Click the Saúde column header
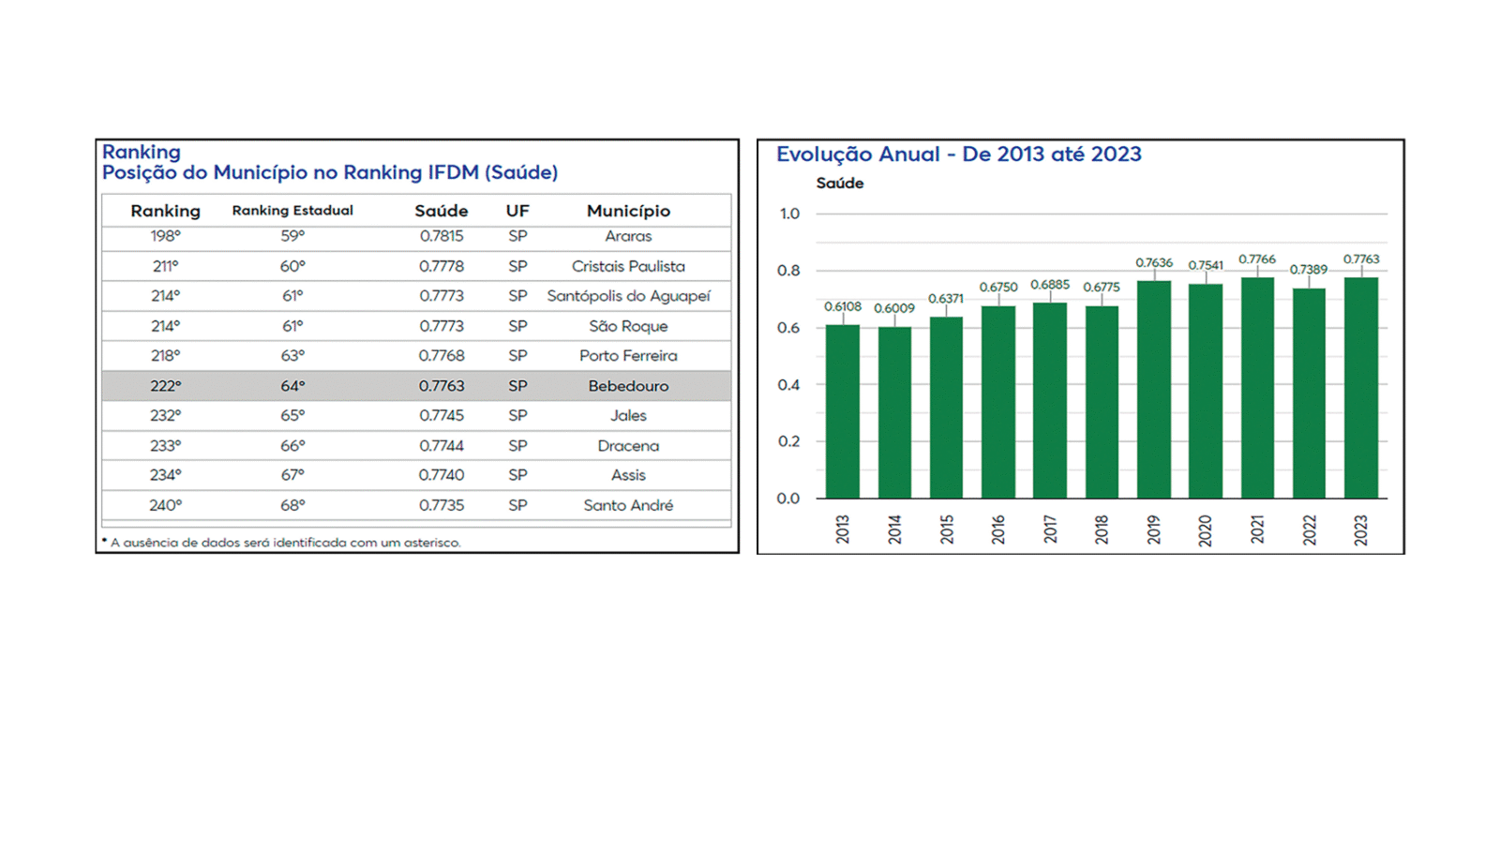The image size is (1500, 862). (441, 211)
